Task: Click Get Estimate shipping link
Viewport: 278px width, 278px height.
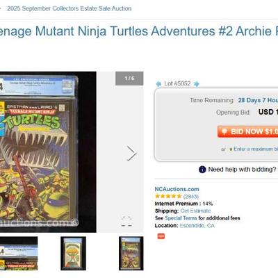Action: 195,211
